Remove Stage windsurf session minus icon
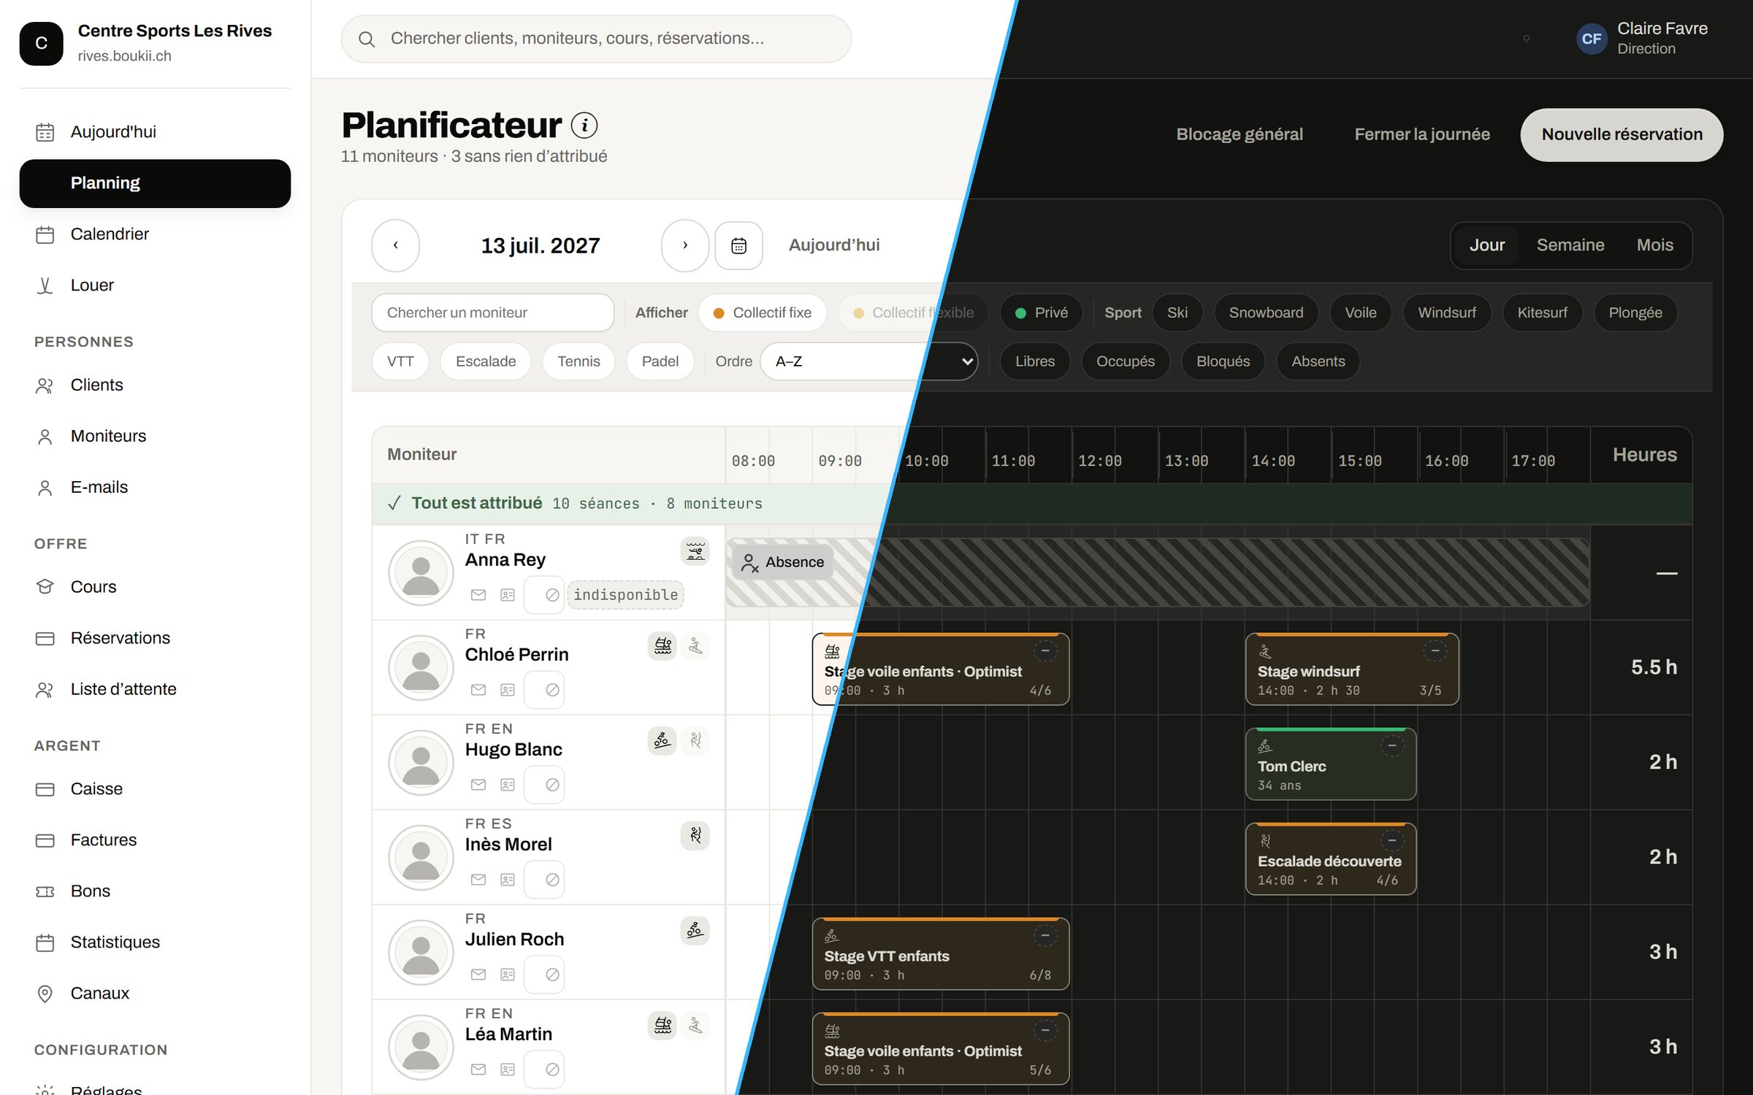1753x1095 pixels. 1435,650
